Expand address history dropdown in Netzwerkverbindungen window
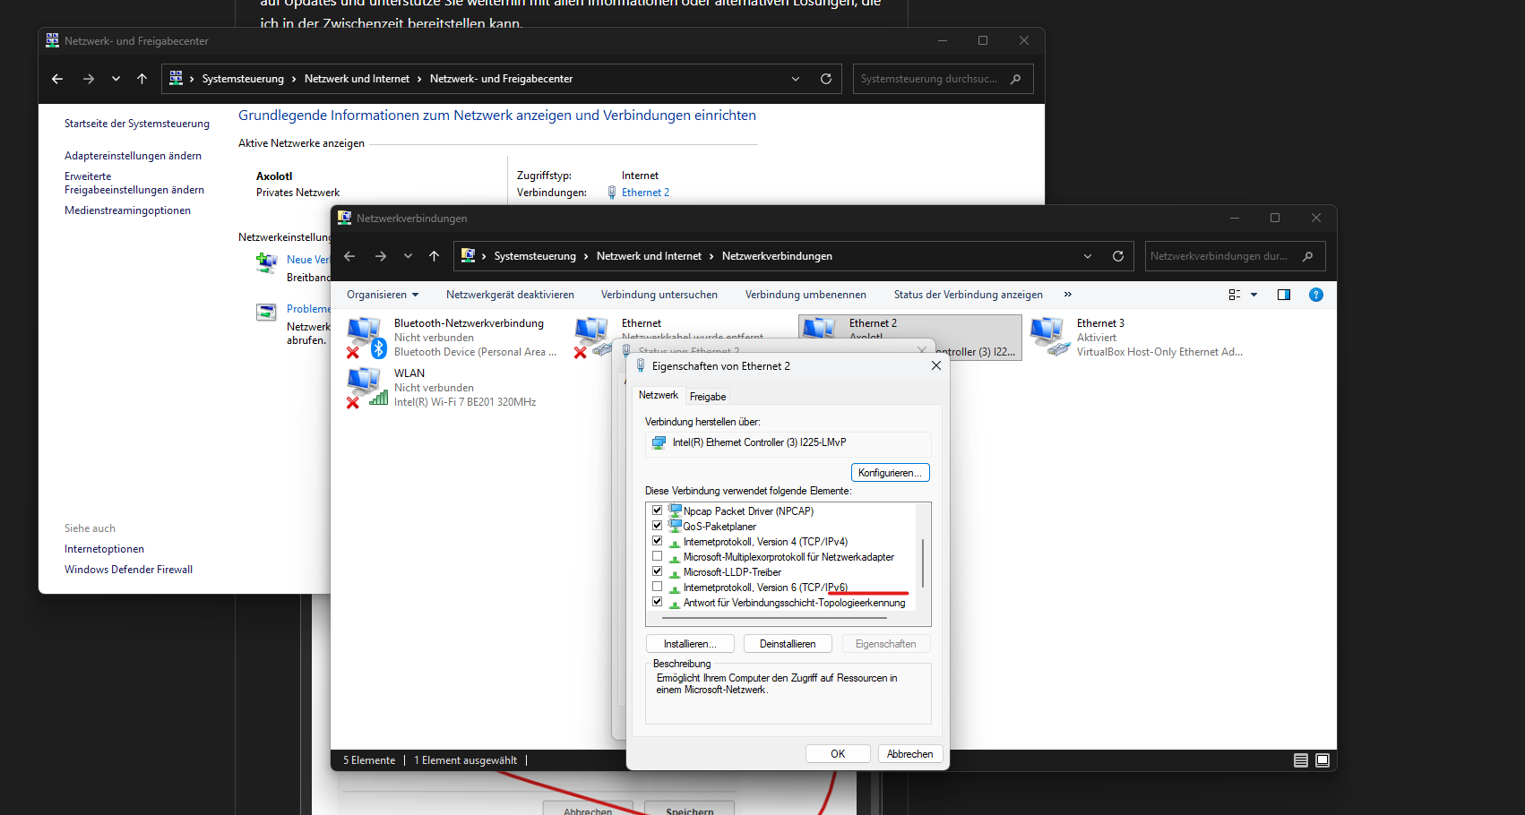 pyautogui.click(x=1088, y=256)
